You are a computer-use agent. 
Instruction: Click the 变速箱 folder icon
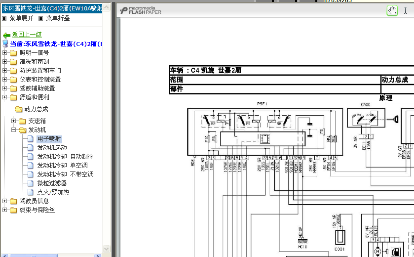[22, 122]
